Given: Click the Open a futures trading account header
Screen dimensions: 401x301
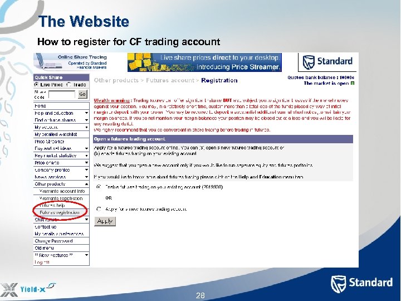Looking at the screenshot, I should (x=223, y=139).
